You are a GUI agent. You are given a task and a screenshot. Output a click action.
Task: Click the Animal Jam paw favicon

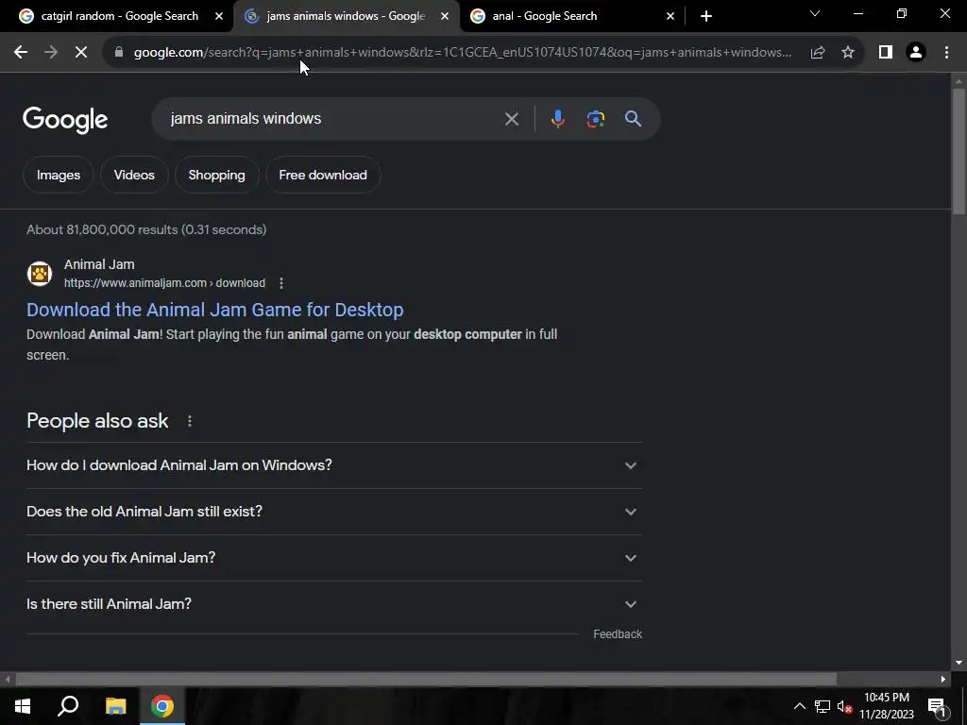(x=40, y=274)
